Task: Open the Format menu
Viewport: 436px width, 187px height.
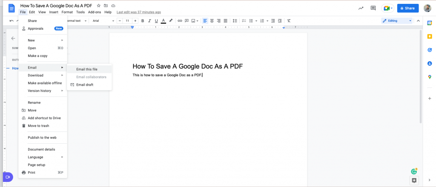Action: coord(67,12)
